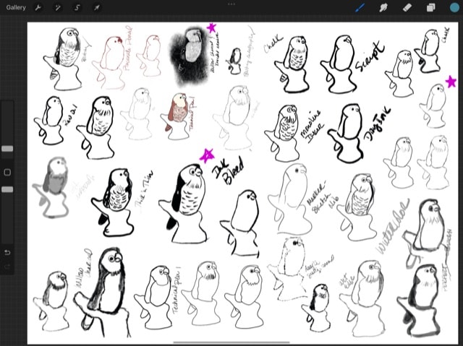463x346 pixels.
Task: Activate the Selection S tool
Action: click(x=77, y=8)
